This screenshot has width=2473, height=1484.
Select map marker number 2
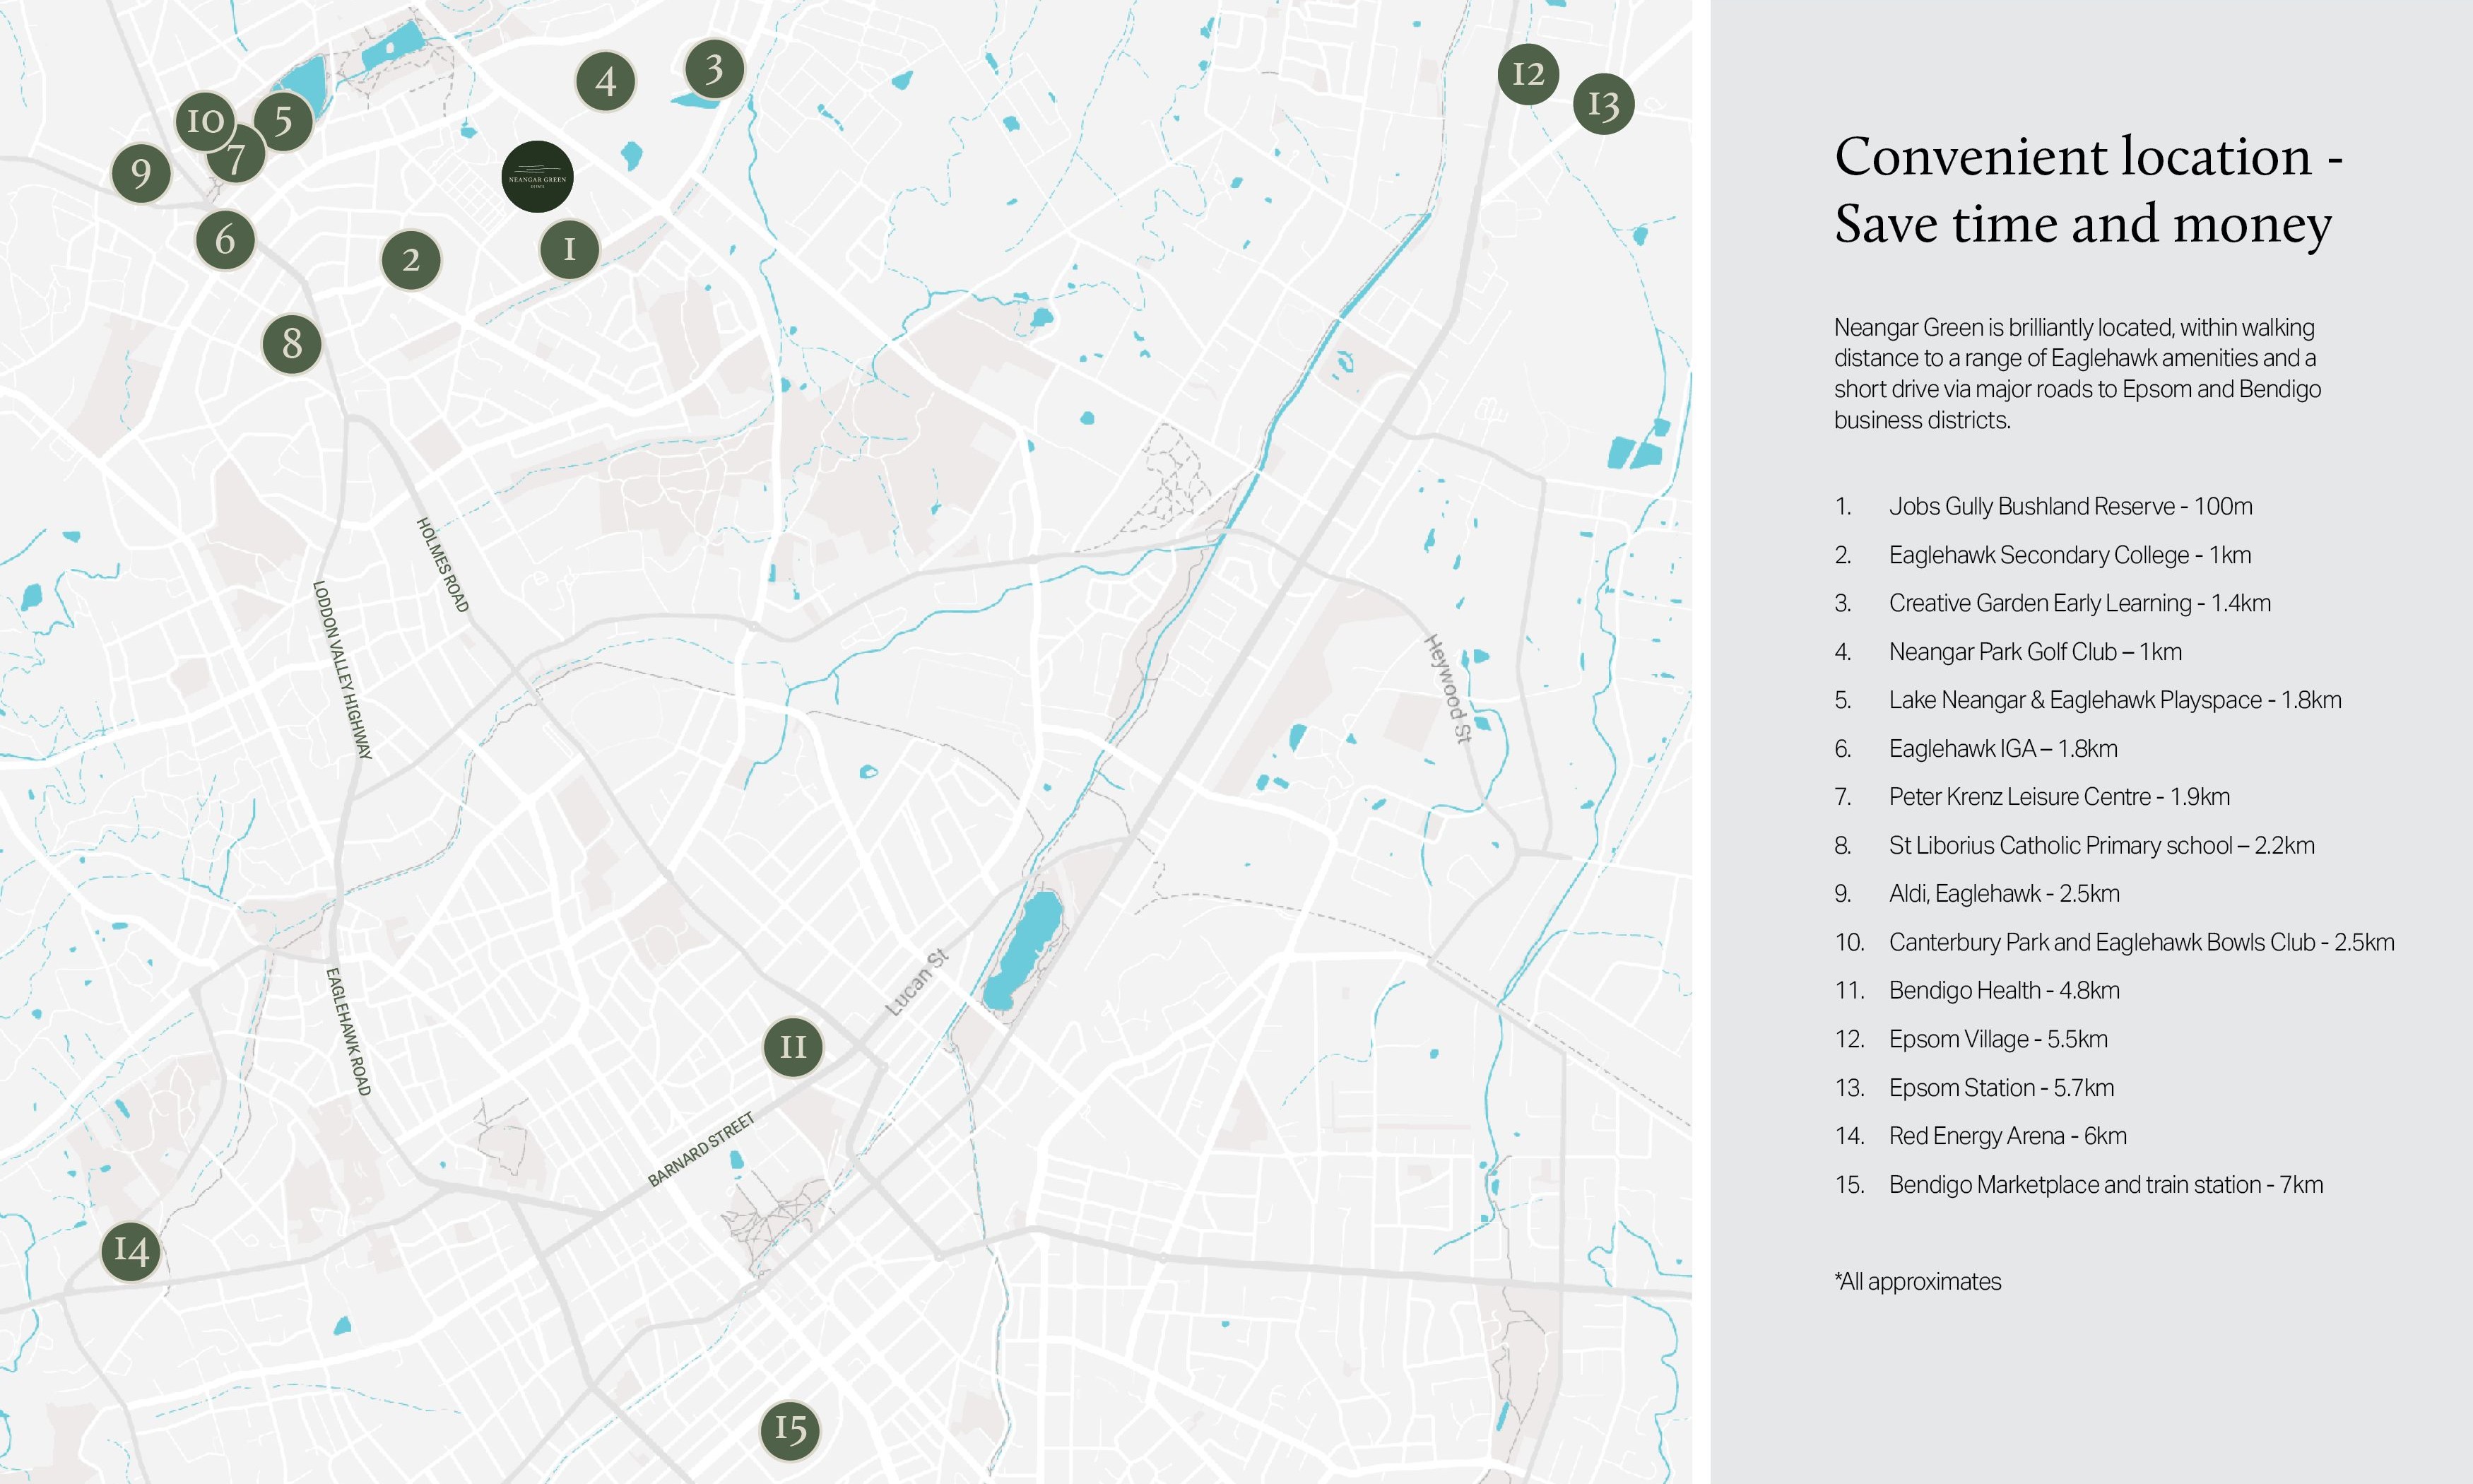point(411,260)
